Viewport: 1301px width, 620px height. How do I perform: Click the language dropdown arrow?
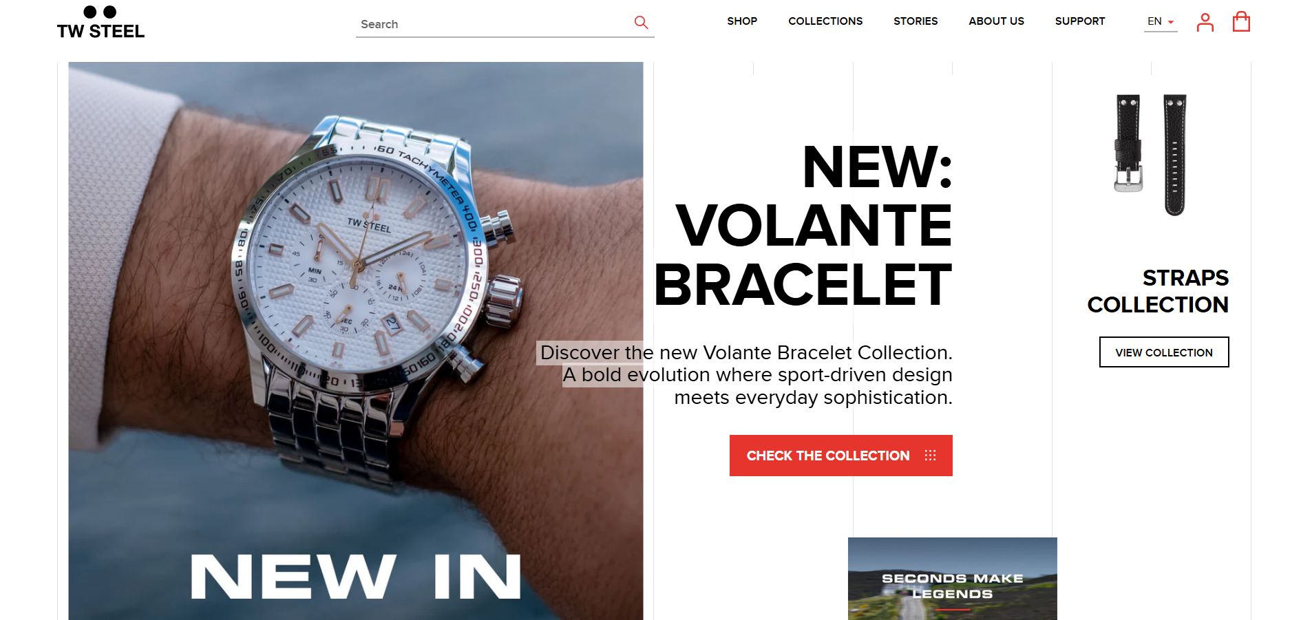click(1170, 22)
